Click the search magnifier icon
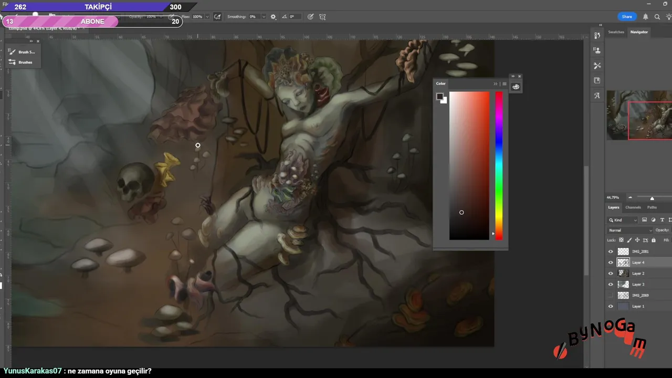This screenshot has width=672, height=378. (657, 17)
